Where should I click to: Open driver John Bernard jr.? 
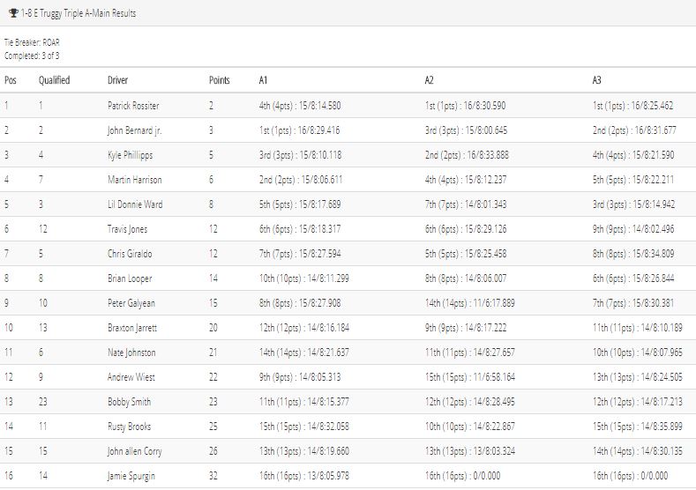pyautogui.click(x=134, y=130)
